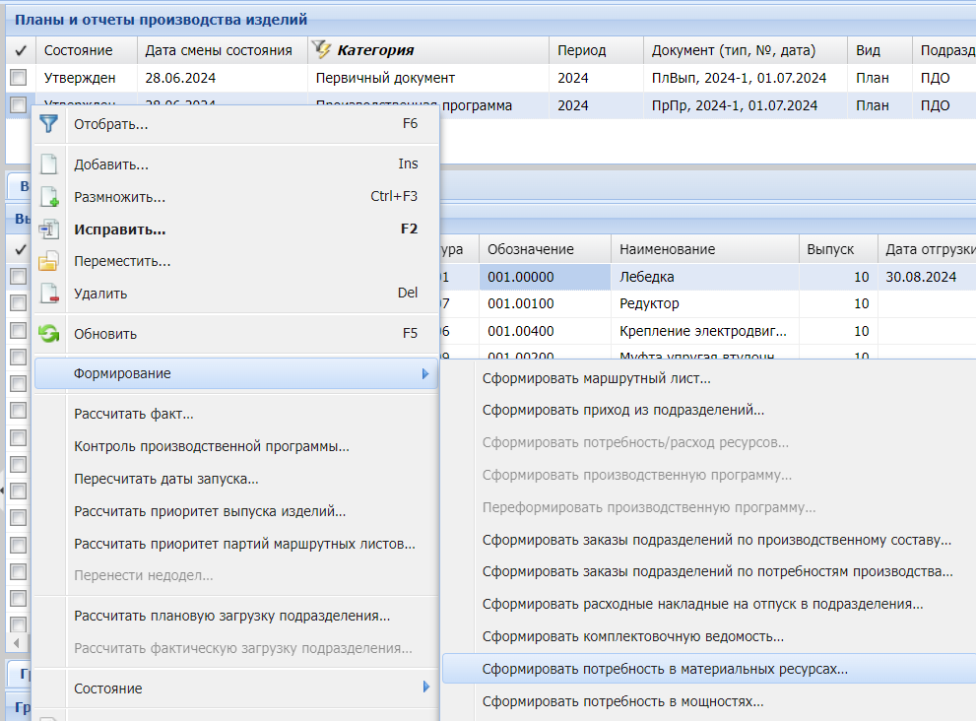Choose Сформировать маршрутный лист from the submenu
Image resolution: width=976 pixels, height=721 pixels.
pos(596,379)
